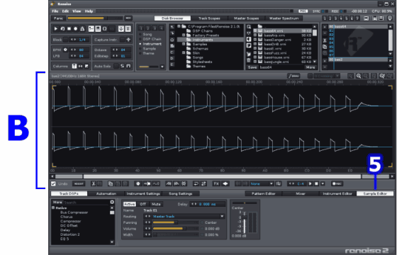Click the BPM tap tempo clock icon
This screenshot has height=255, width=397.
click(x=65, y=50)
